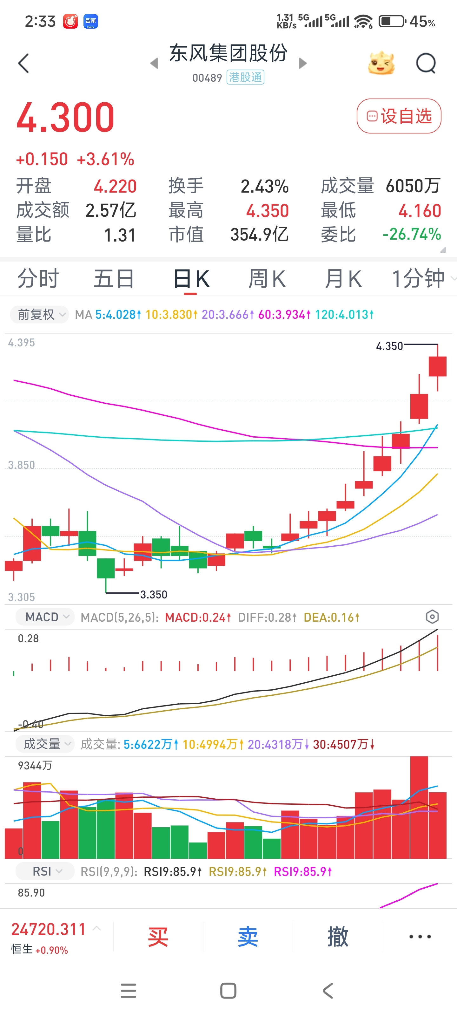This screenshot has height=1017, width=457.
Task: Tap the change percentage +3.61%
Action: click(106, 160)
